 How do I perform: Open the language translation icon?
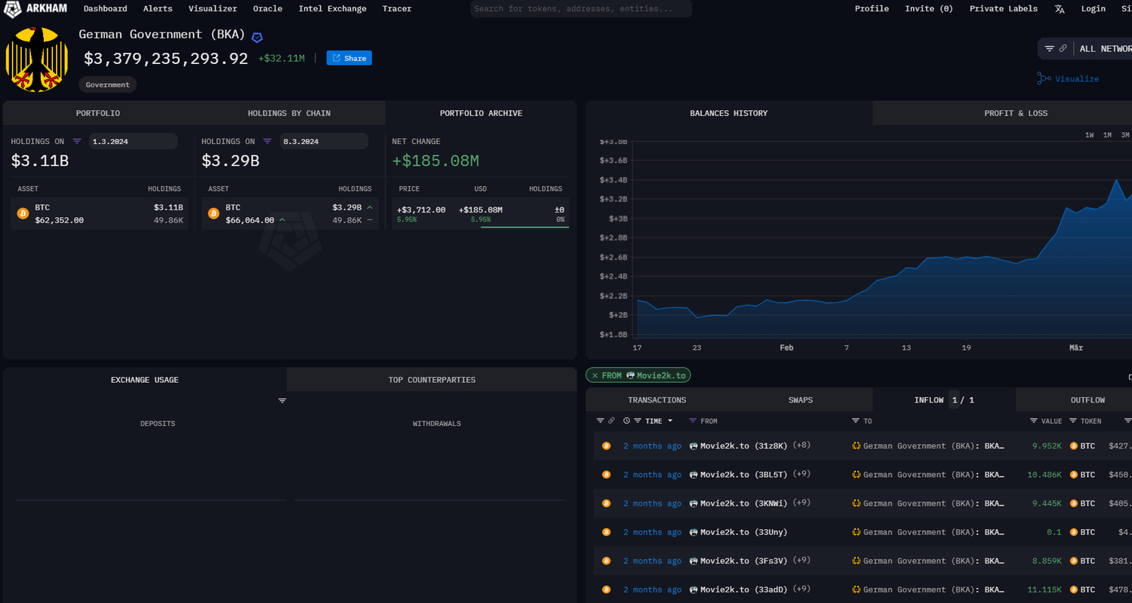(1060, 9)
